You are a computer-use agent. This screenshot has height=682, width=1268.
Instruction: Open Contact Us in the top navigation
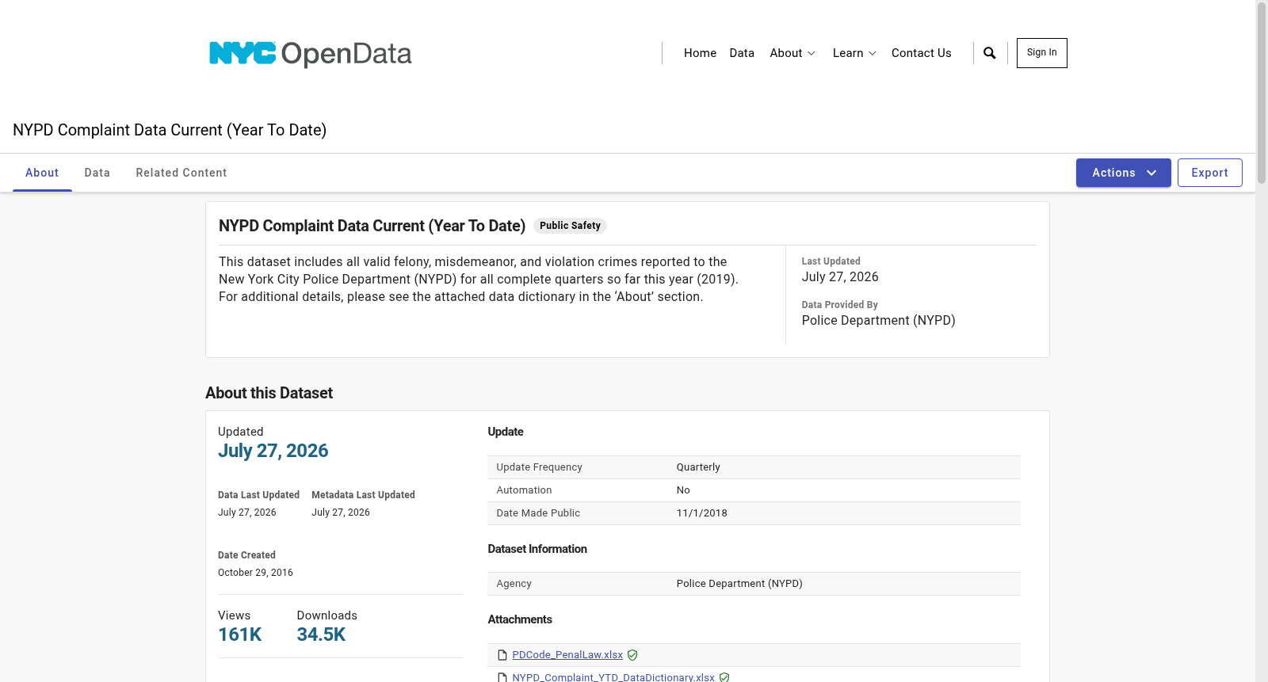click(x=922, y=53)
